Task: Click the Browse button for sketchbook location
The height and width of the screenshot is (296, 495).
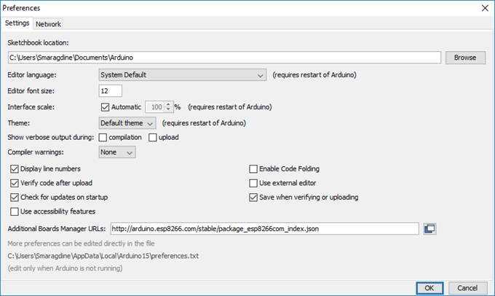Action: pyautogui.click(x=465, y=58)
